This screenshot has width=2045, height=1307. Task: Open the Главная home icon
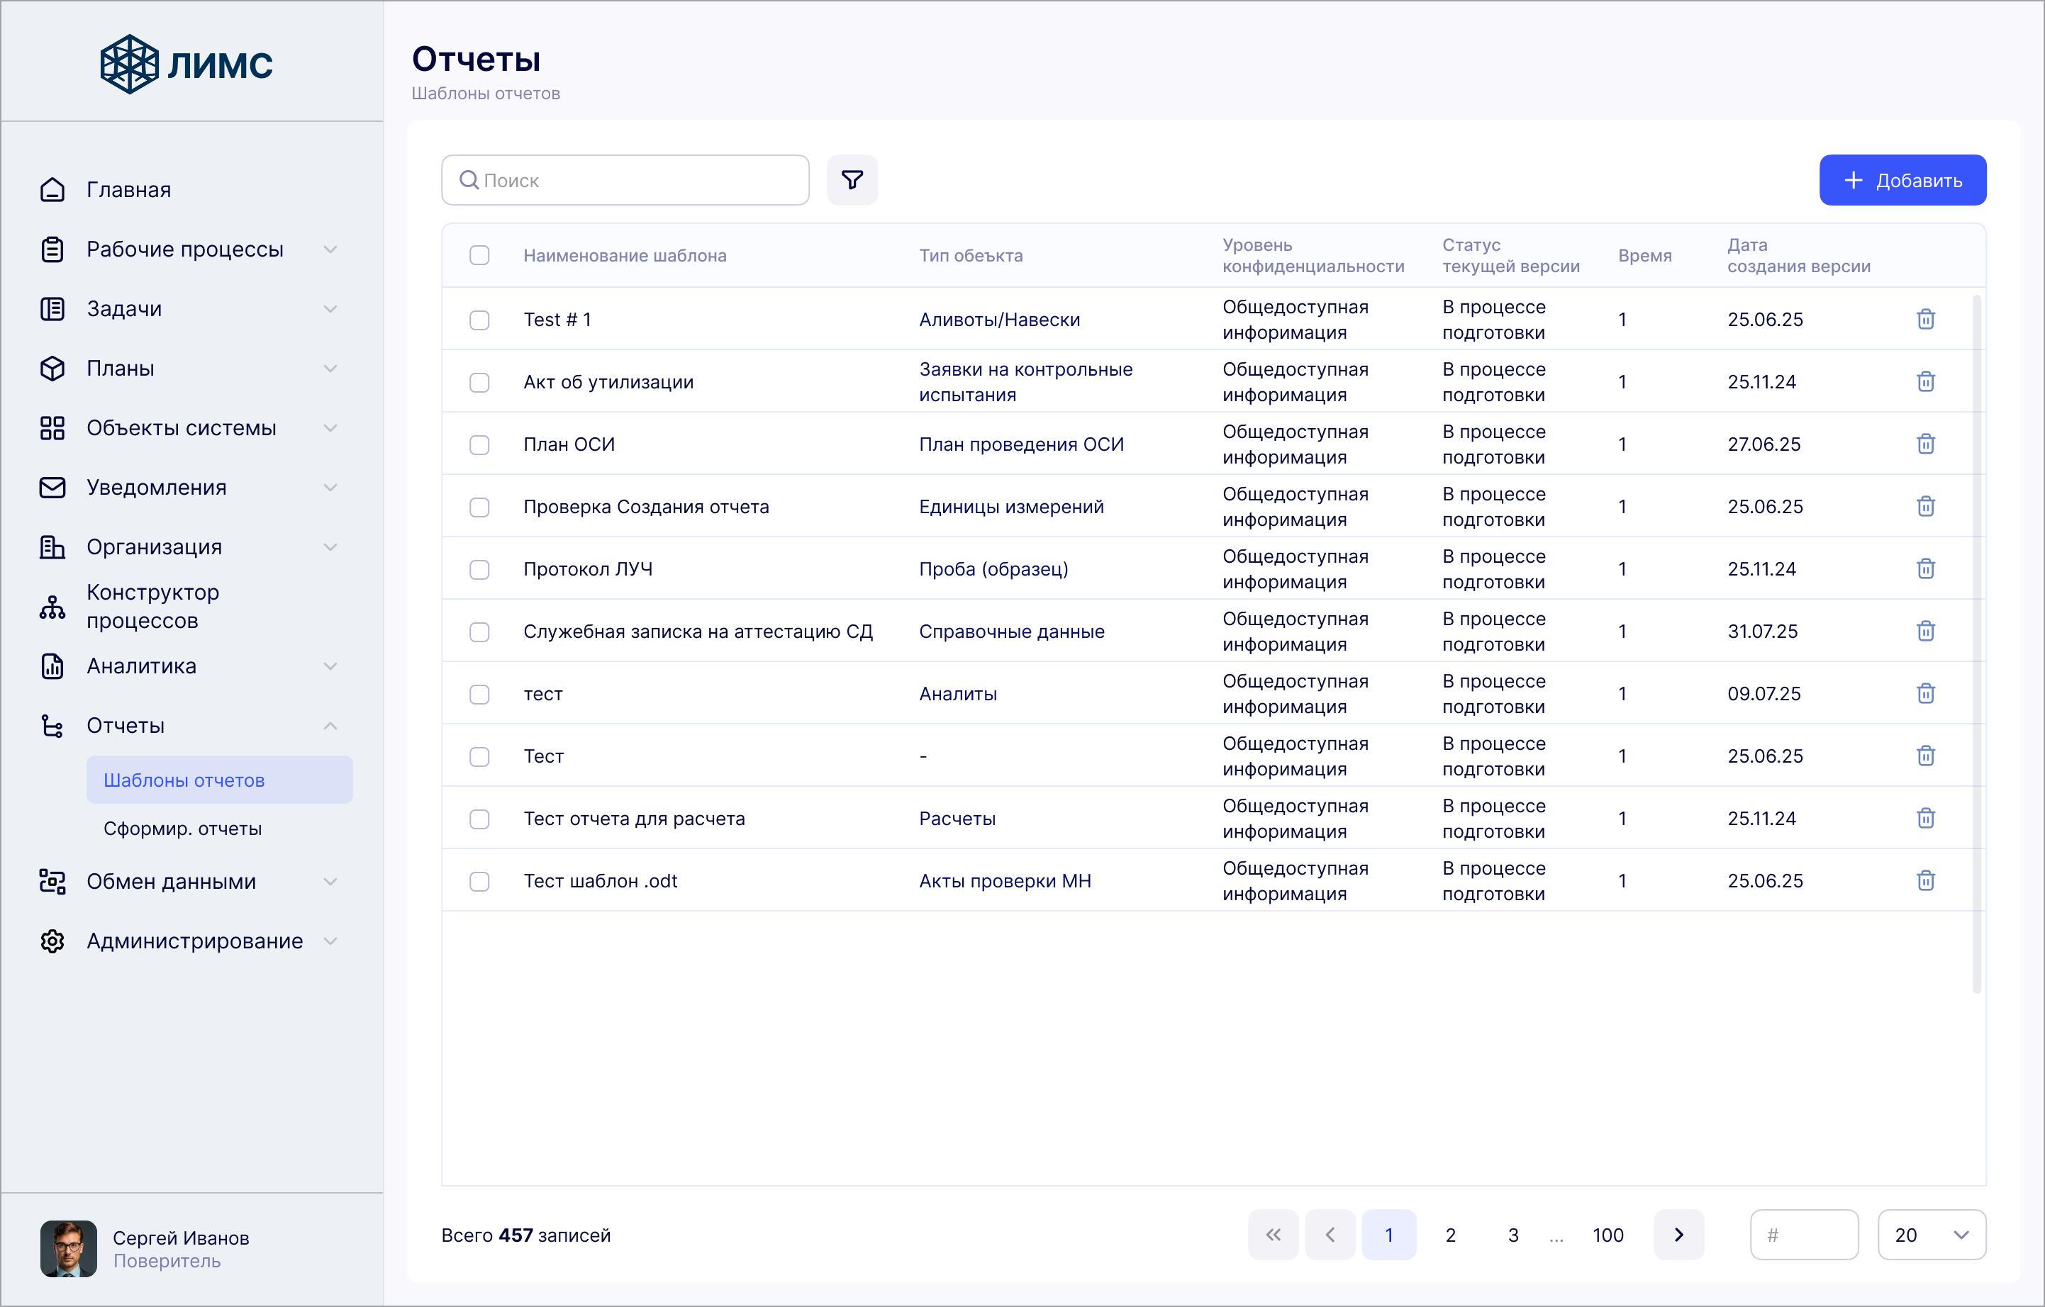(52, 189)
